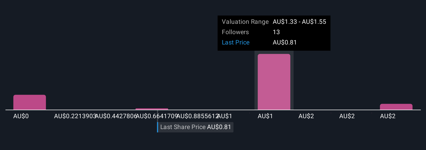Click the AU$0.2213903 axis label
This screenshot has width=426, height=150.
tap(75, 116)
